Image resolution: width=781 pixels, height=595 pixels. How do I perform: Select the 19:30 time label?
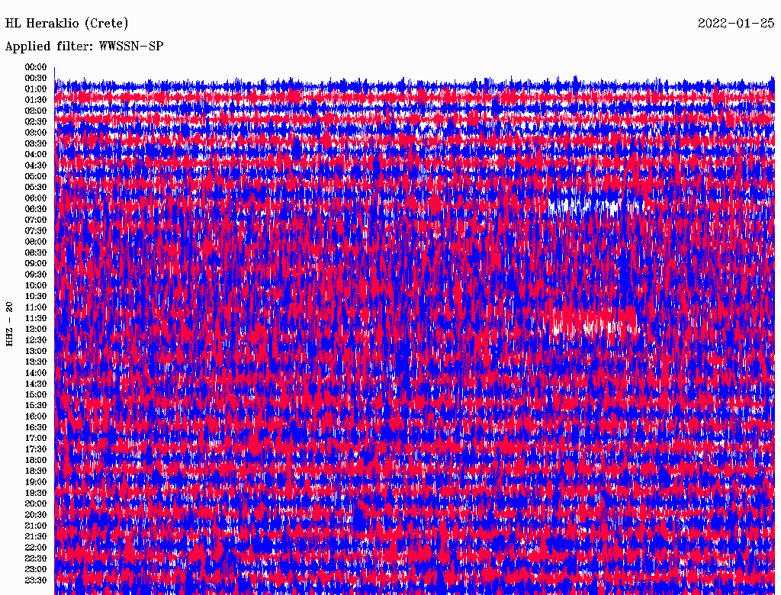[36, 493]
